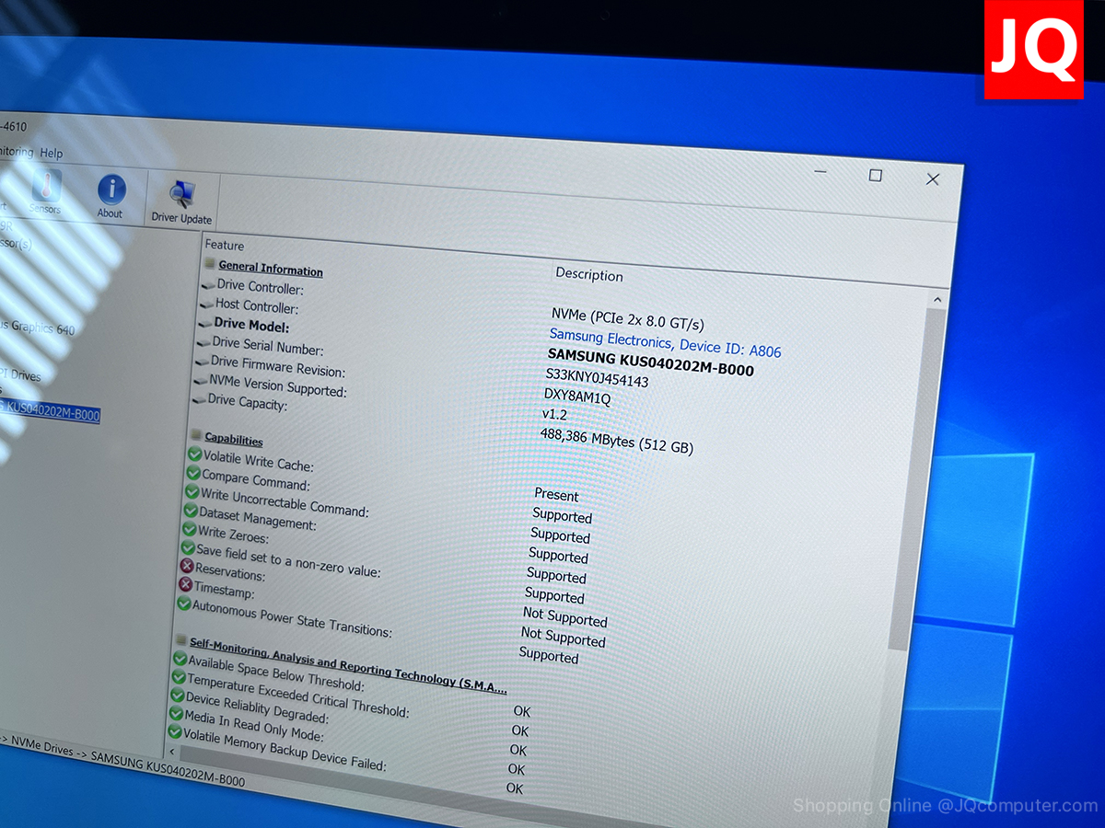Screen dimensions: 1105x828
Task: Maximize the HWiNFO window
Action: tap(876, 175)
